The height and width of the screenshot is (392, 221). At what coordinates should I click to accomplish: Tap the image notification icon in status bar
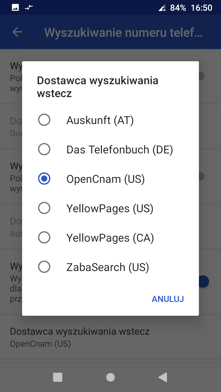tap(15, 8)
